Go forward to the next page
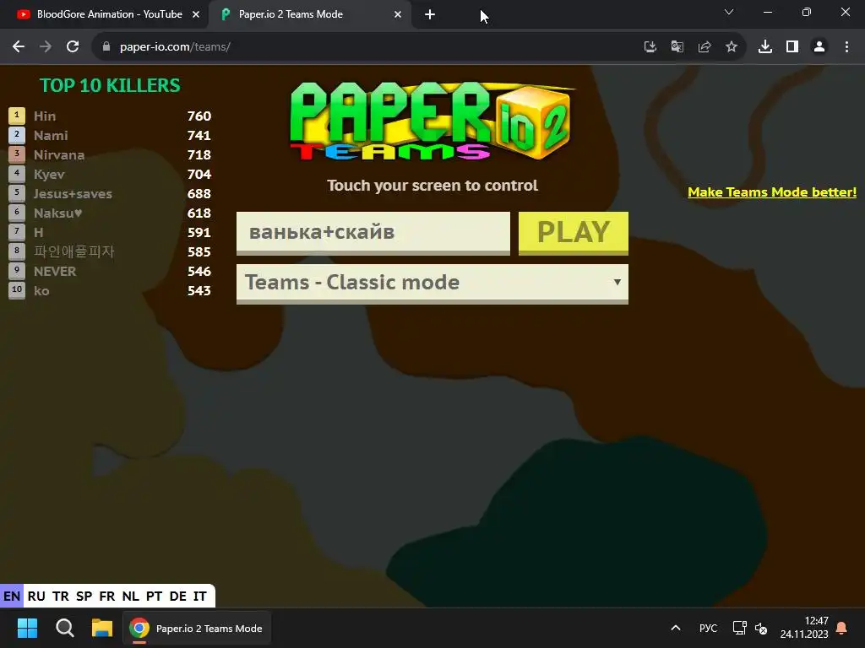The image size is (865, 648). click(46, 47)
